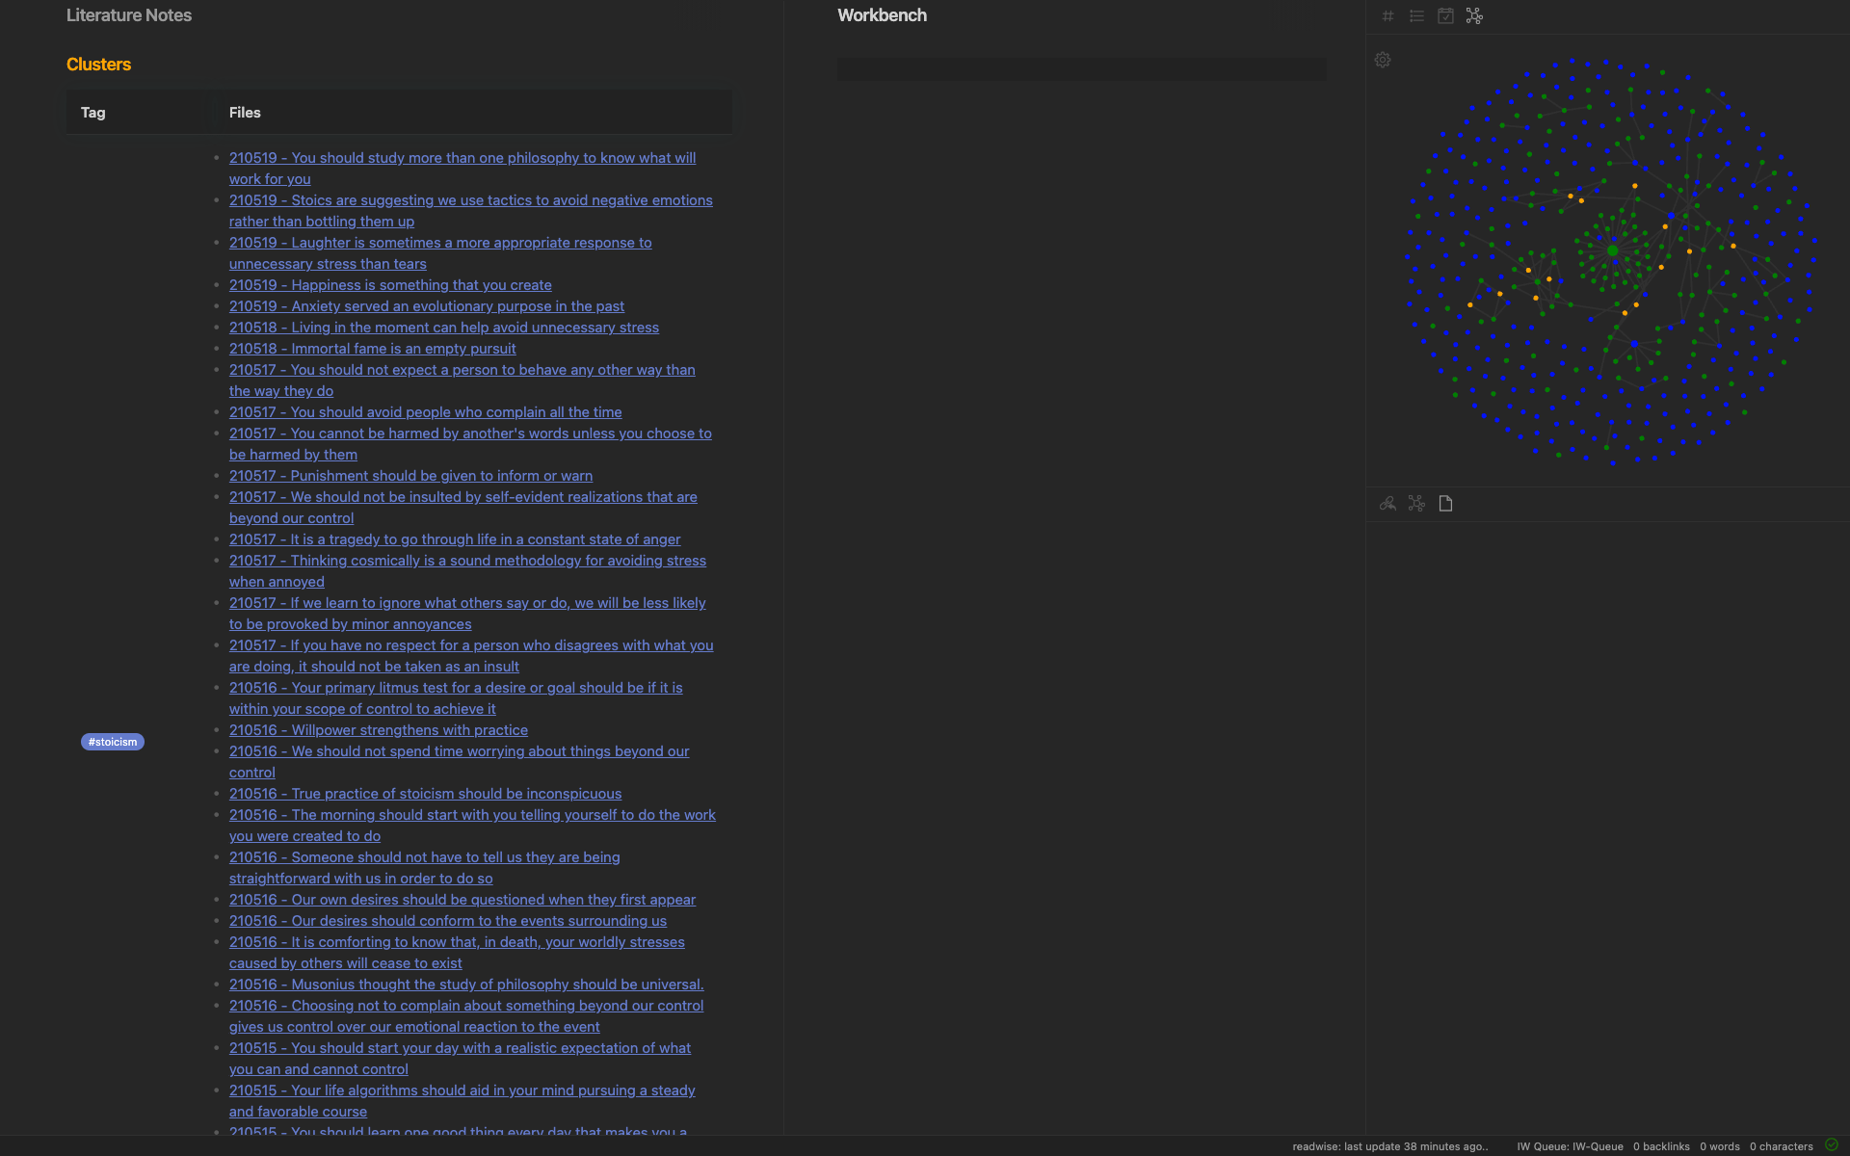This screenshot has width=1850, height=1156.
Task: Open the calendar checkmark pane icon
Action: coord(1445,15)
